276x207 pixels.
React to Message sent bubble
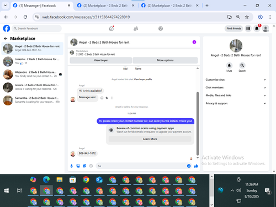pyautogui.click(x=102, y=98)
